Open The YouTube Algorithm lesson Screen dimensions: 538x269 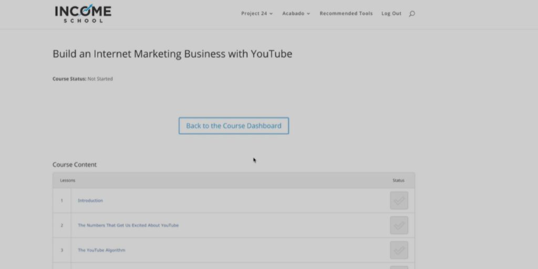click(101, 250)
